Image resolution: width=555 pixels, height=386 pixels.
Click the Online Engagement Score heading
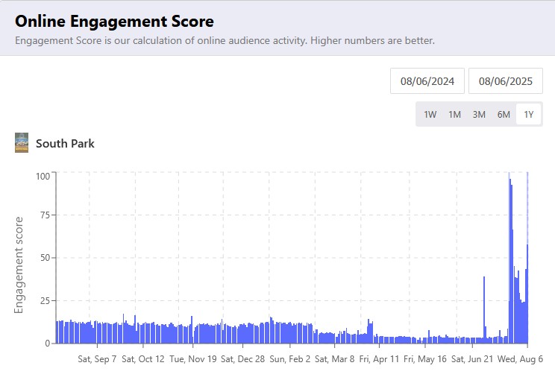(114, 21)
